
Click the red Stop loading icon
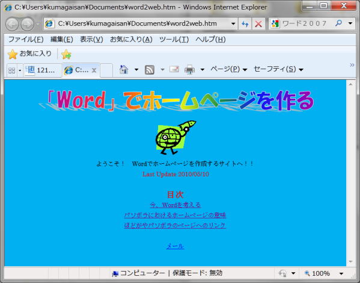coord(258,23)
